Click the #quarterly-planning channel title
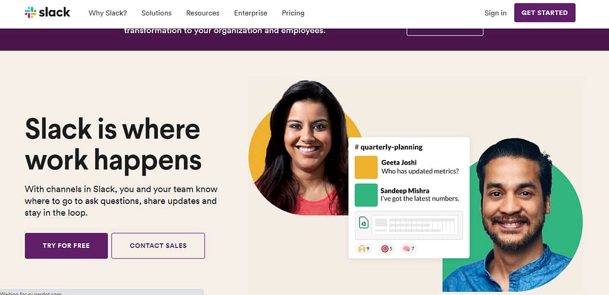This screenshot has height=295, width=609. click(x=389, y=147)
